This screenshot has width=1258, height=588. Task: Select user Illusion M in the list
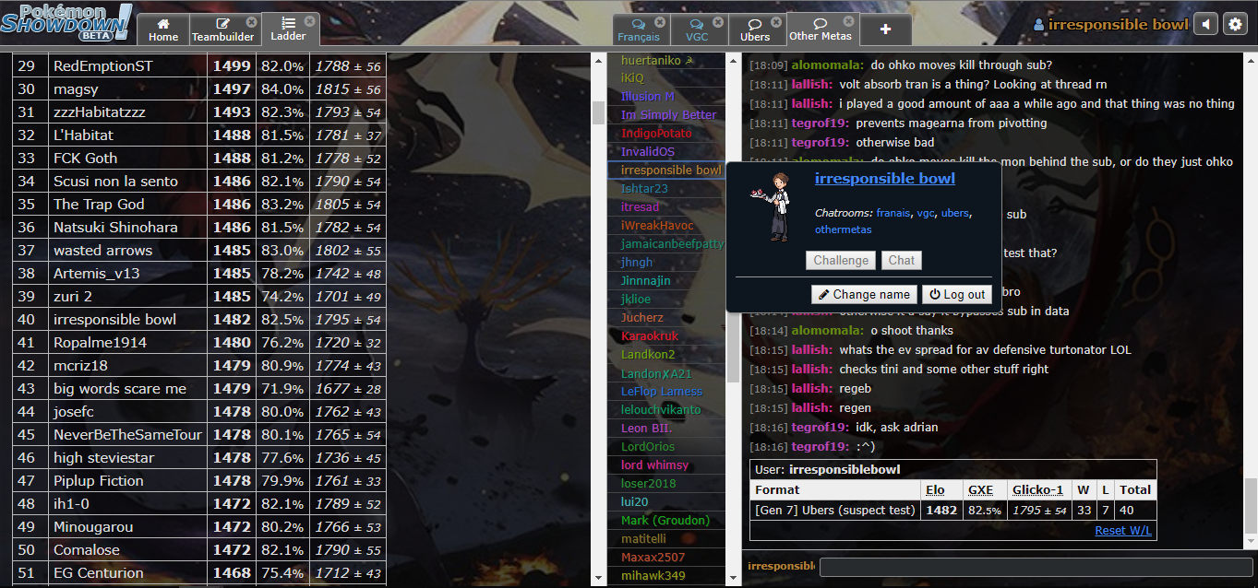point(666,97)
